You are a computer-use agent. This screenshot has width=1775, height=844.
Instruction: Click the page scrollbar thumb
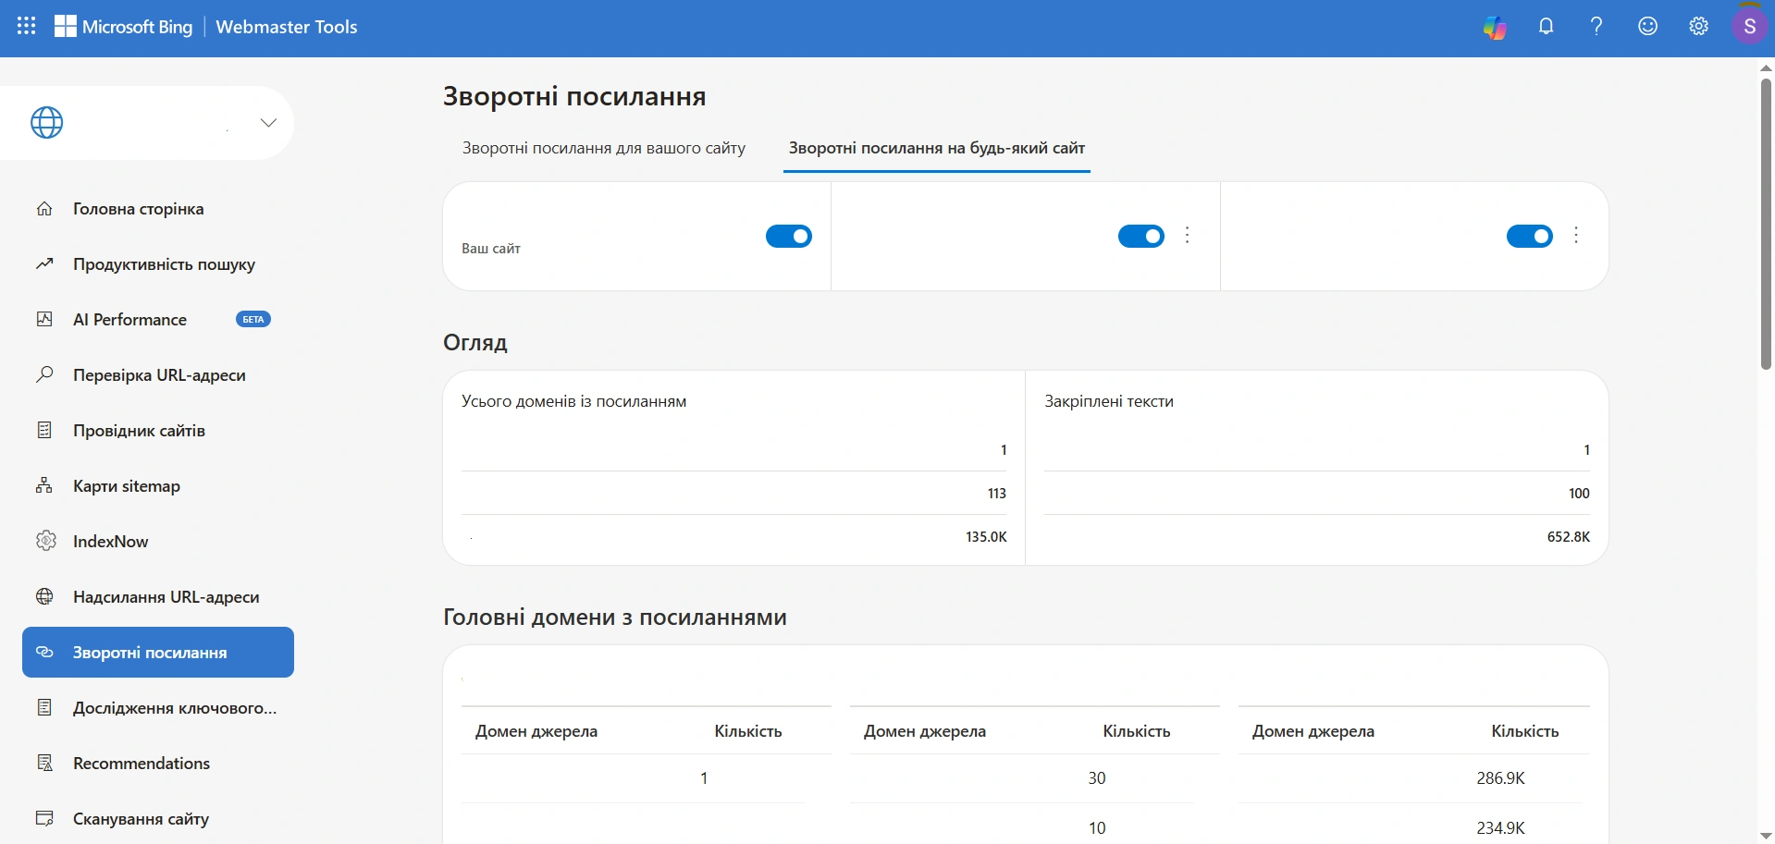(1766, 224)
